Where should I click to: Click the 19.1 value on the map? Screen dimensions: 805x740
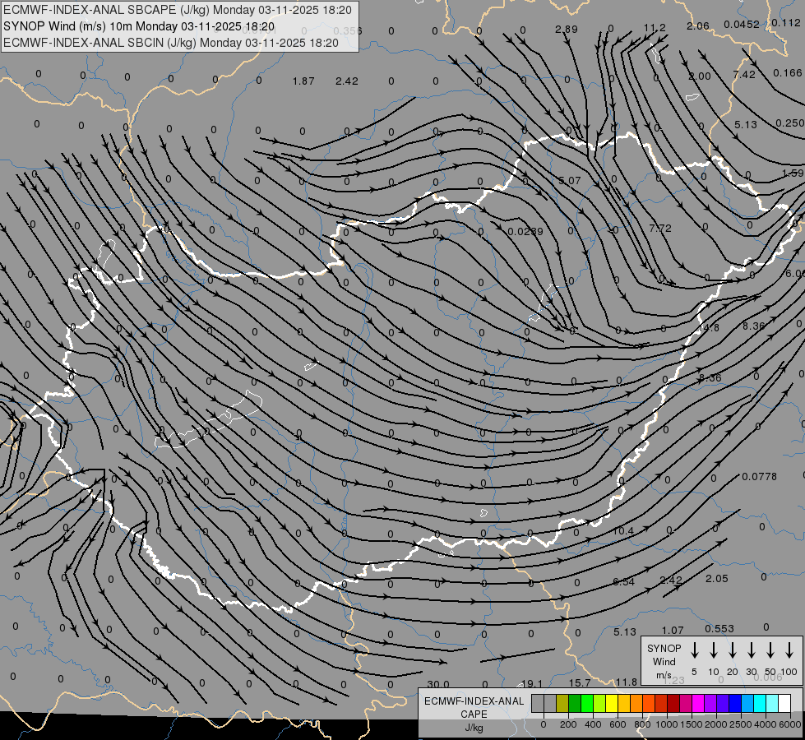pyautogui.click(x=531, y=683)
